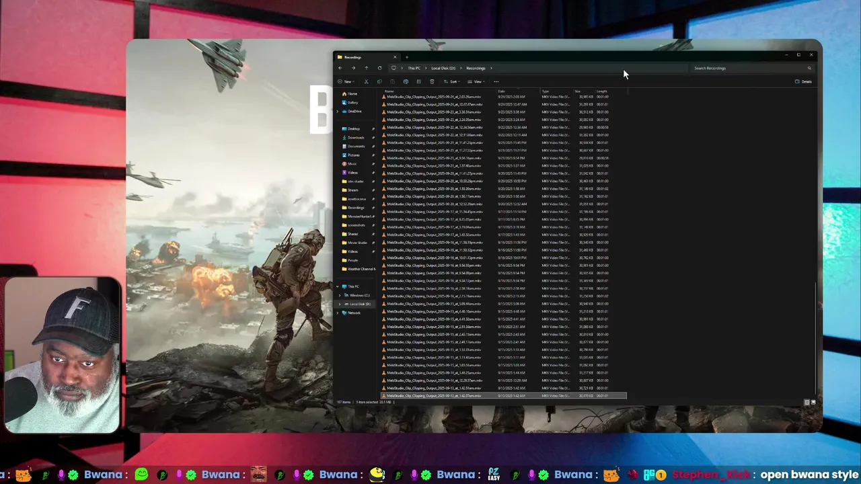Click the Delete trash icon
861x484 pixels.
432,81
